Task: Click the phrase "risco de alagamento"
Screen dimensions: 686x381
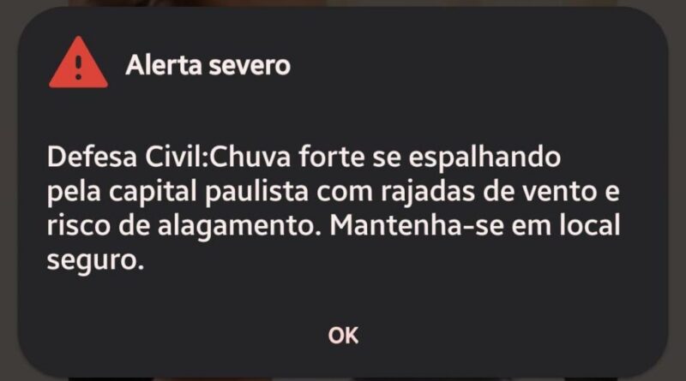Action: click(181, 227)
